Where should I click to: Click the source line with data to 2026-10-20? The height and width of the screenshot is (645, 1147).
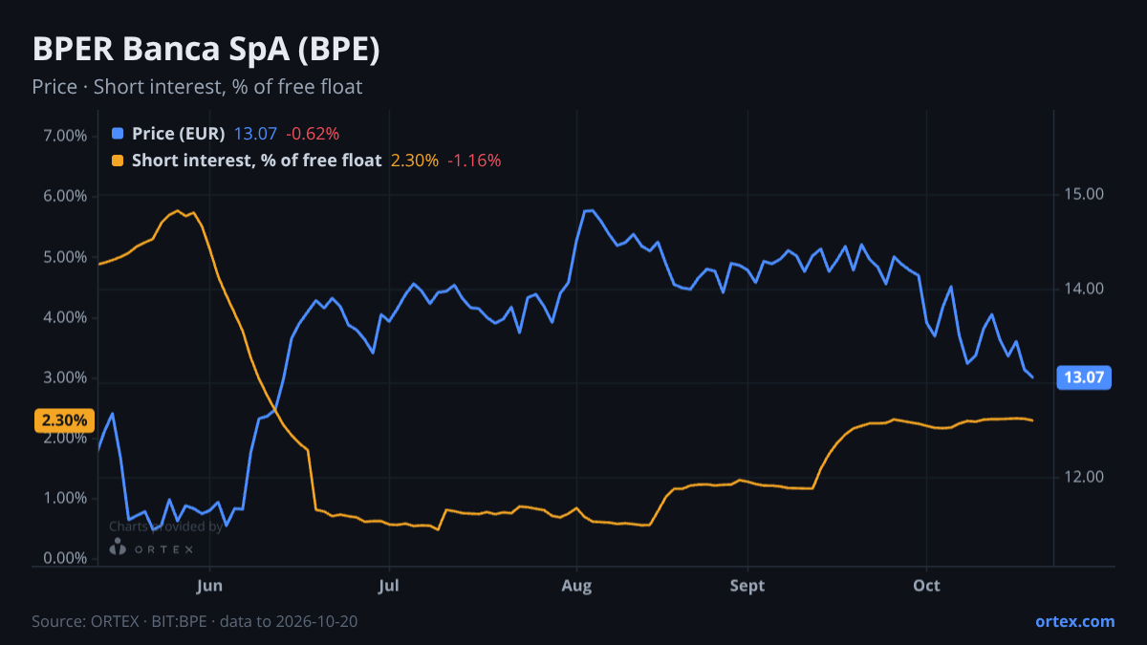(x=195, y=621)
